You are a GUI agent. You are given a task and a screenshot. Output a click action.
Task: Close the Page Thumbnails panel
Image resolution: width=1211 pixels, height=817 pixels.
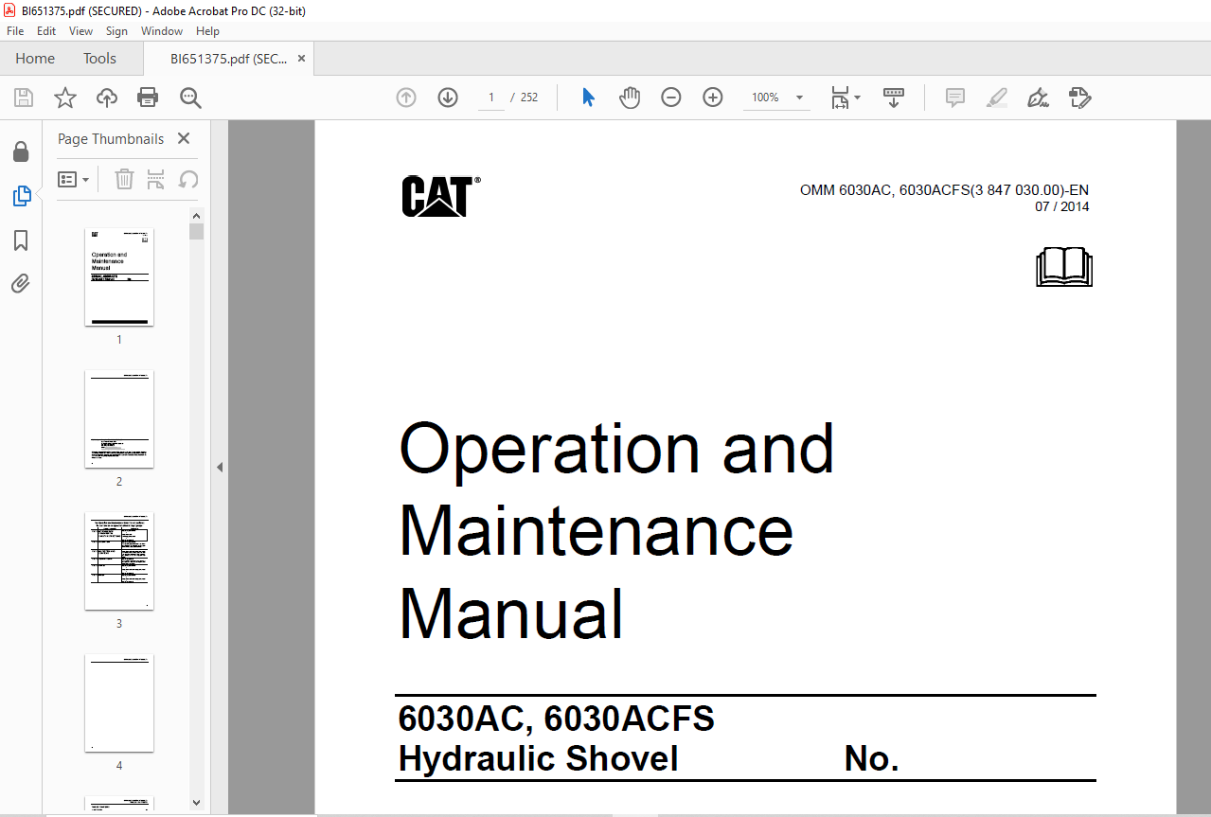(x=184, y=139)
